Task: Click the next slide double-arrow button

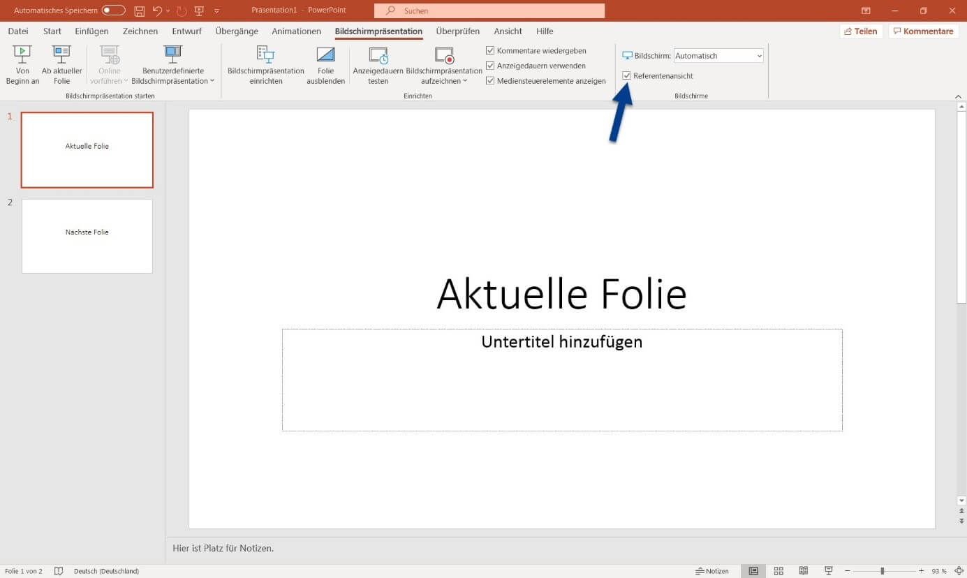Action: [961, 521]
